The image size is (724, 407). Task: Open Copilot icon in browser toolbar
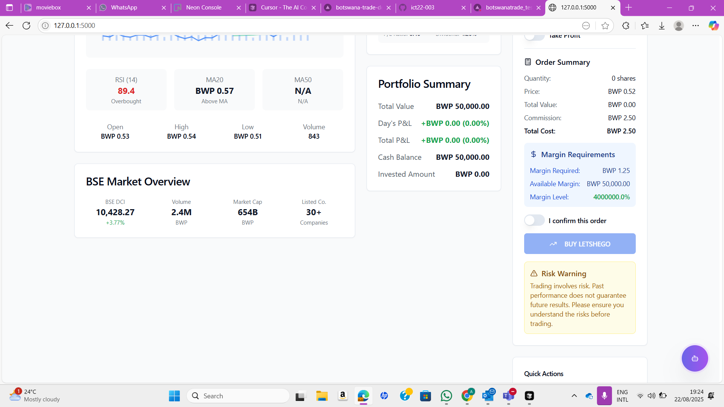(x=713, y=26)
